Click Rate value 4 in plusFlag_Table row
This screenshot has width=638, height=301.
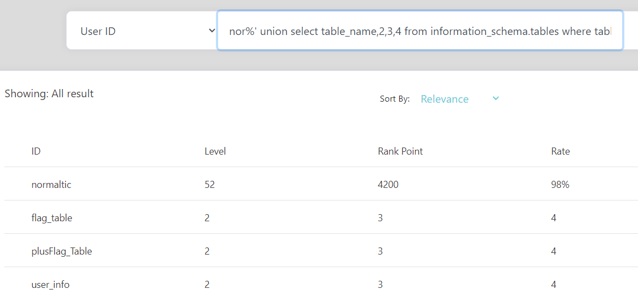(554, 251)
